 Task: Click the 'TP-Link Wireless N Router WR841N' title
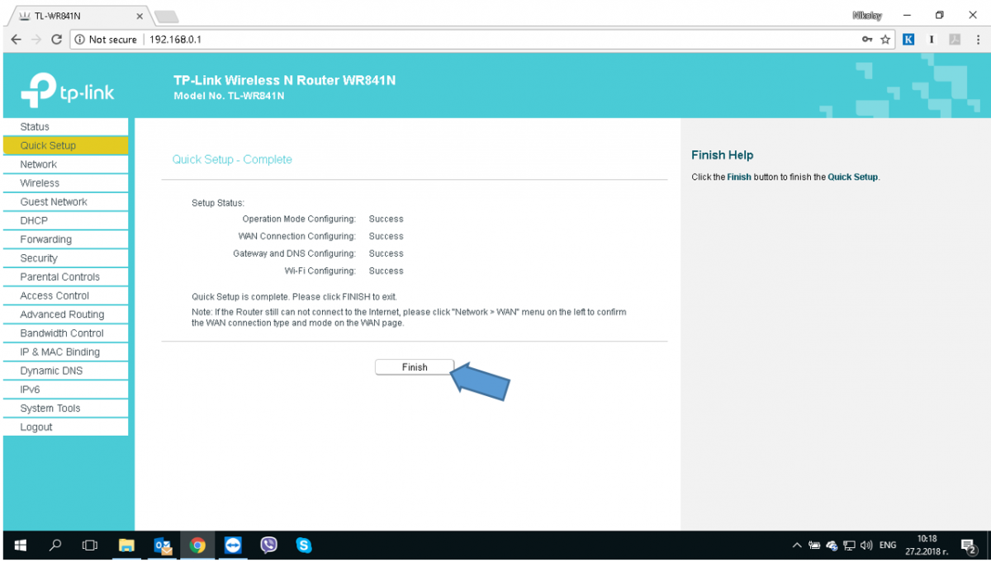(x=285, y=80)
